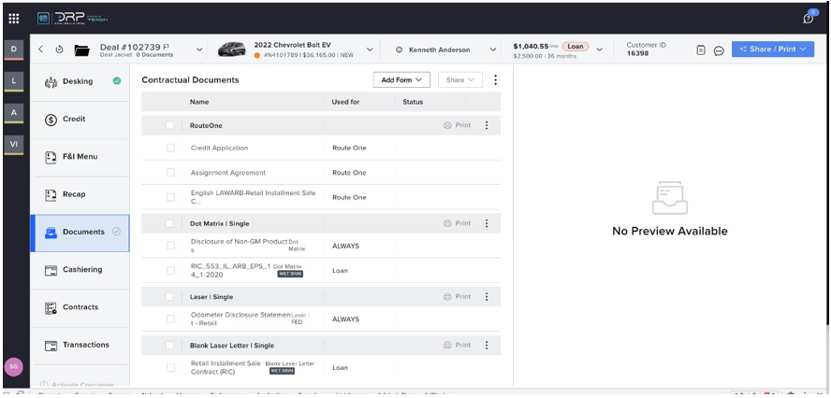Image resolution: width=831 pixels, height=398 pixels.
Task: Click the Recap icon
Action: click(x=51, y=194)
